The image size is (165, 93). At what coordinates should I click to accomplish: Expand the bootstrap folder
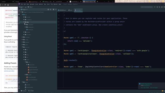(x=22, y=37)
